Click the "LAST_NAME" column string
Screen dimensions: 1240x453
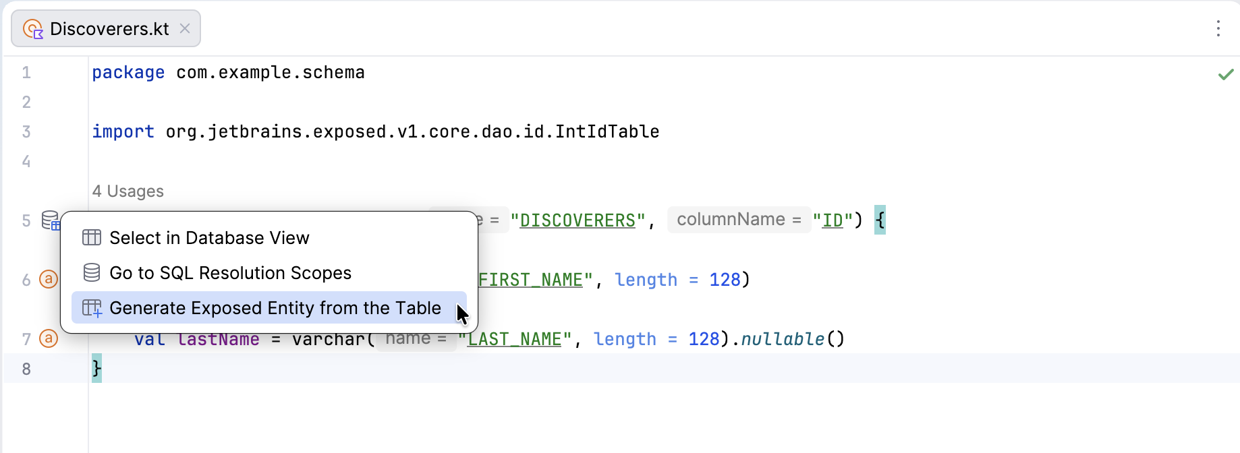(x=515, y=339)
